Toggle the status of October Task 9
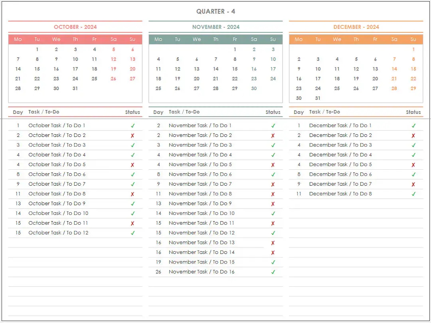The height and width of the screenshot is (323, 431). coord(133,203)
